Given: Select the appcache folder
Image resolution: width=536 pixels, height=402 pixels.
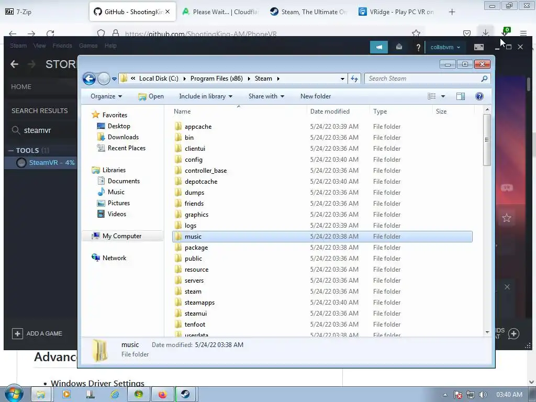Looking at the screenshot, I should tap(198, 127).
